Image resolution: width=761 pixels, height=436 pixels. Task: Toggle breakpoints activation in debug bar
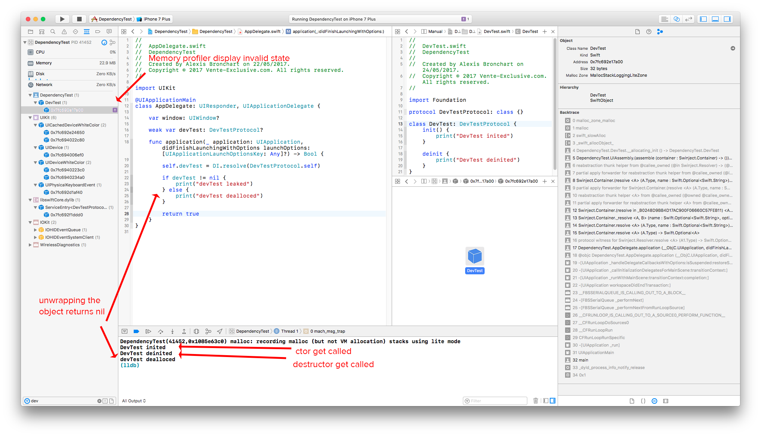pyautogui.click(x=136, y=331)
